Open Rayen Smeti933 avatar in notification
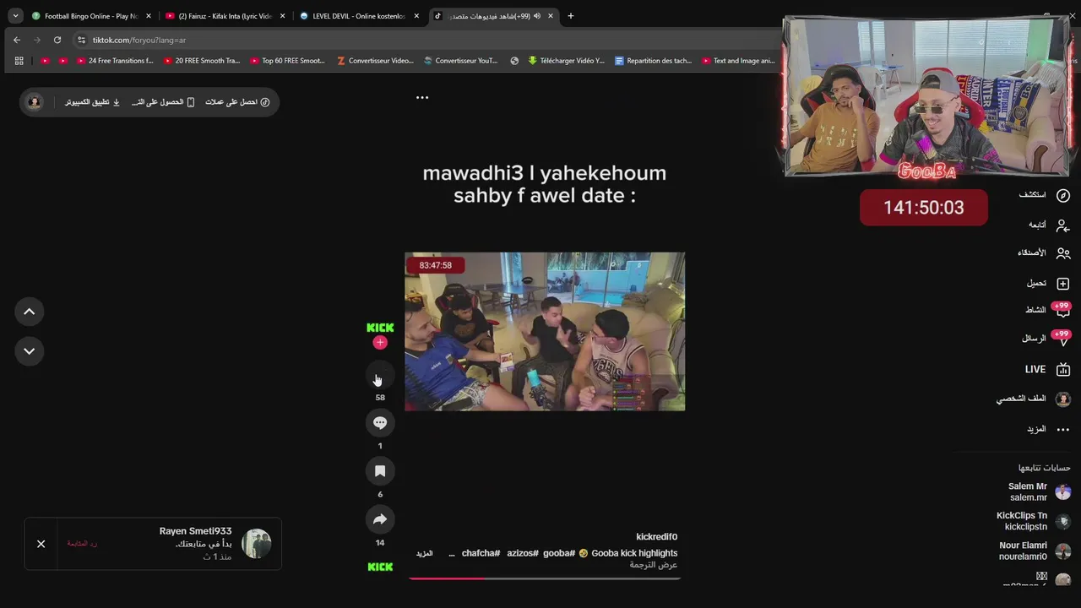 (257, 544)
